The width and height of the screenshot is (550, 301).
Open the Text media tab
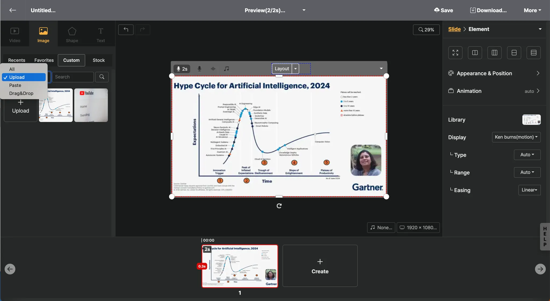coord(101,35)
